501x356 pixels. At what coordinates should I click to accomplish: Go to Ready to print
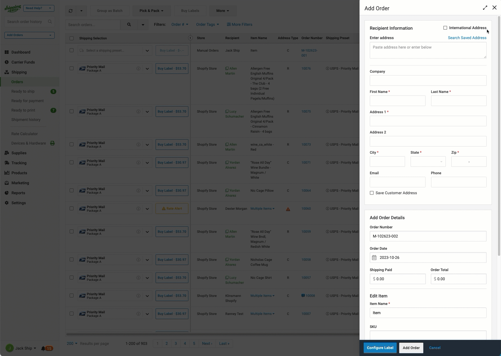pos(23,110)
